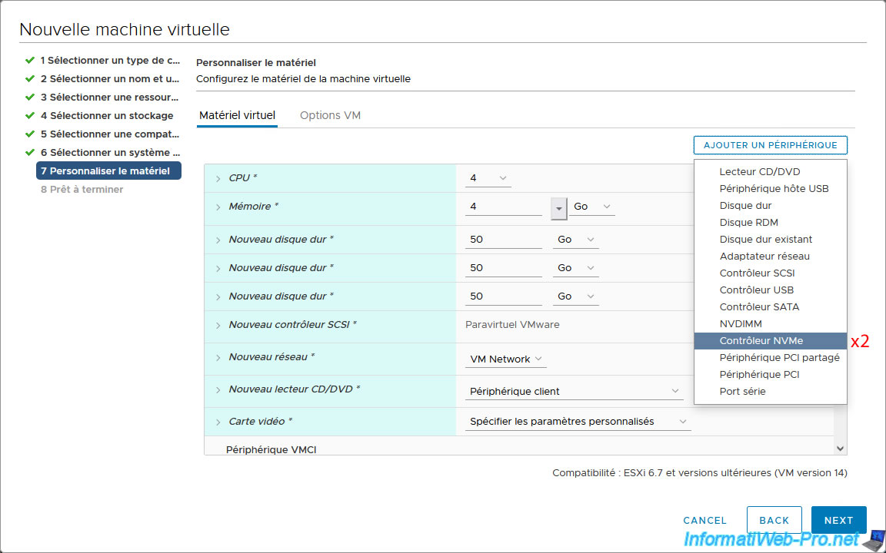Expand the Nouveau contrôleur SCSI row

[218, 325]
